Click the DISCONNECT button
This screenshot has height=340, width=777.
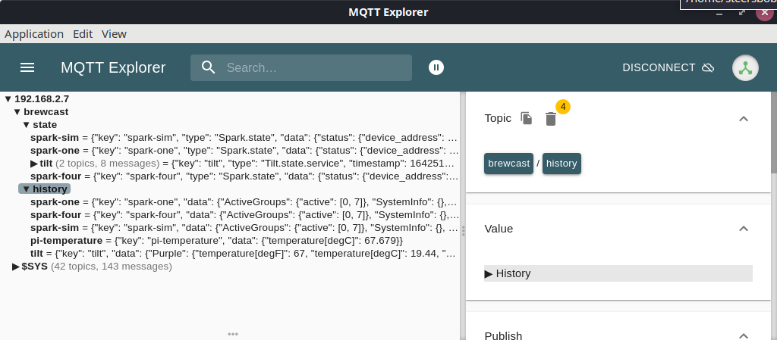click(x=668, y=67)
